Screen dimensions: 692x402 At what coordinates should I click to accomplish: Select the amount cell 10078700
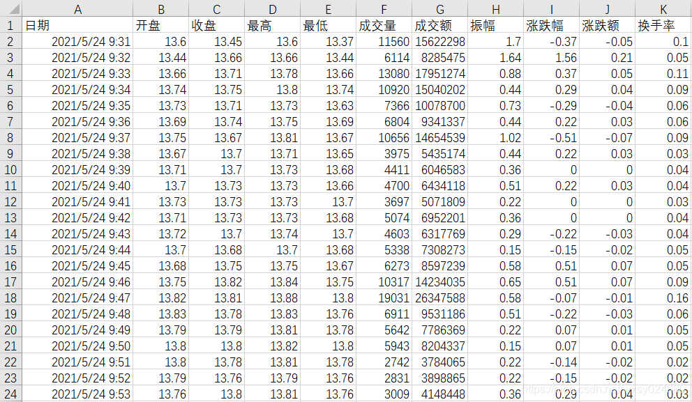coord(440,106)
